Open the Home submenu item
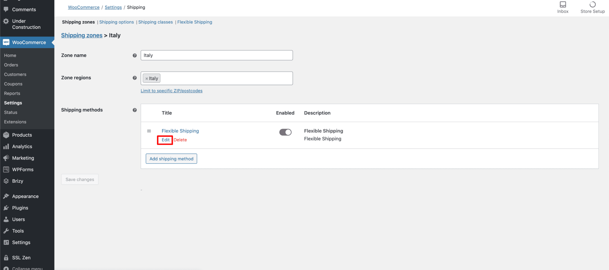This screenshot has width=609, height=270. coord(10,55)
